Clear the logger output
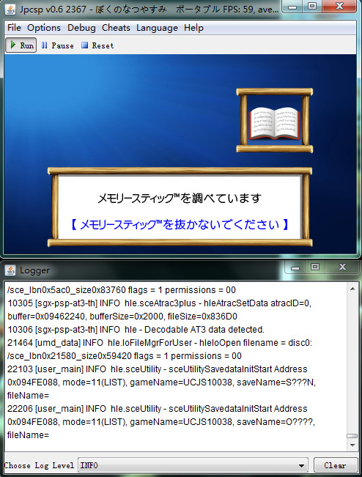Viewport: 362px width, 477px height. (x=335, y=465)
